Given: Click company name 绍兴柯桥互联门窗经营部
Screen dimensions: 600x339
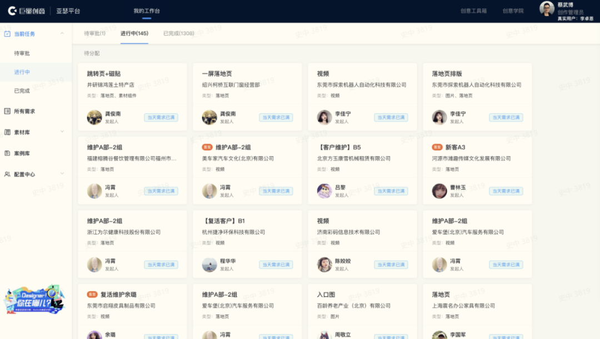Looking at the screenshot, I should tap(231, 84).
